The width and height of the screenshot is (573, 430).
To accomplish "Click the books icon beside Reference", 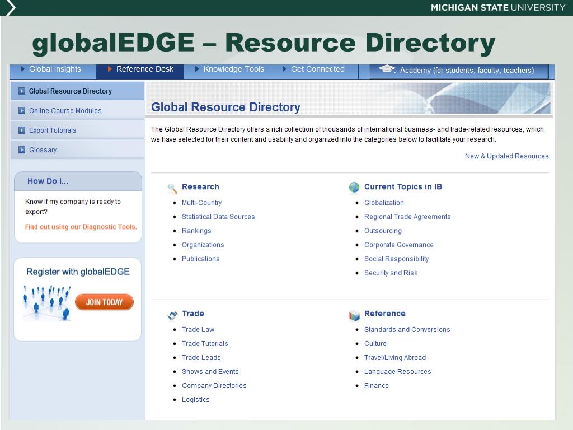I will point(354,315).
